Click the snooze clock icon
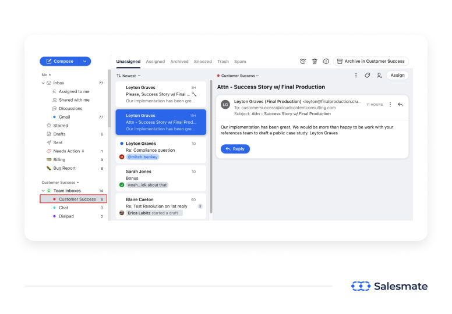 [303, 61]
